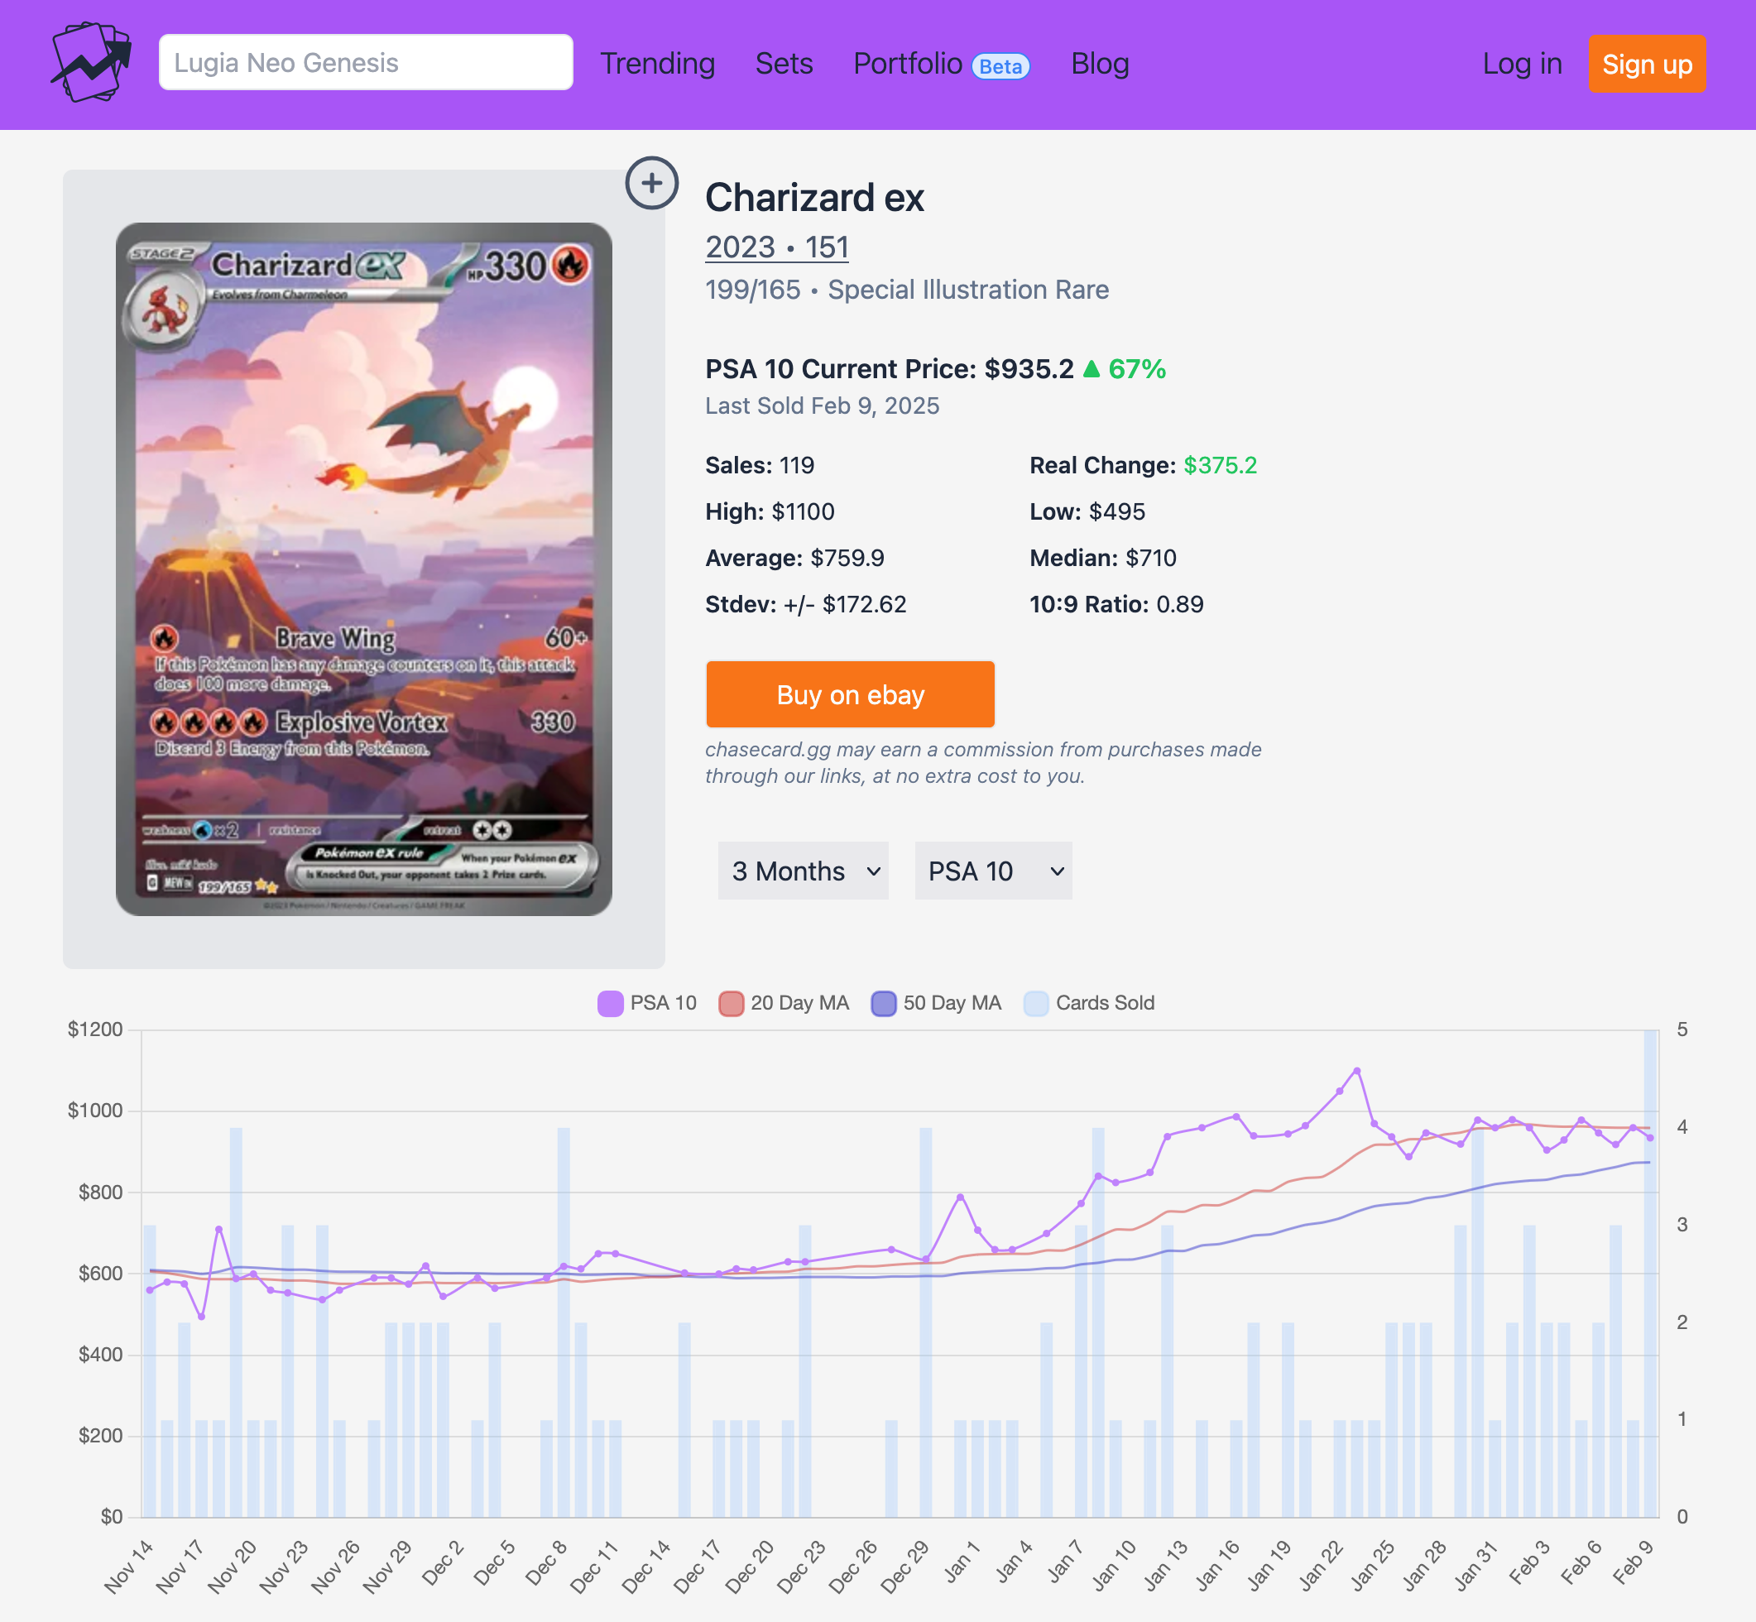Image resolution: width=1756 pixels, height=1622 pixels.
Task: Click the Stdev: +/- $172.62 stat
Action: (x=806, y=605)
